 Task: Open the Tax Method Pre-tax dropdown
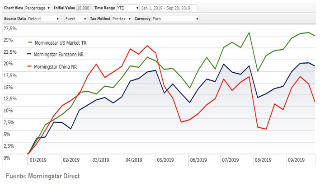click(x=122, y=19)
